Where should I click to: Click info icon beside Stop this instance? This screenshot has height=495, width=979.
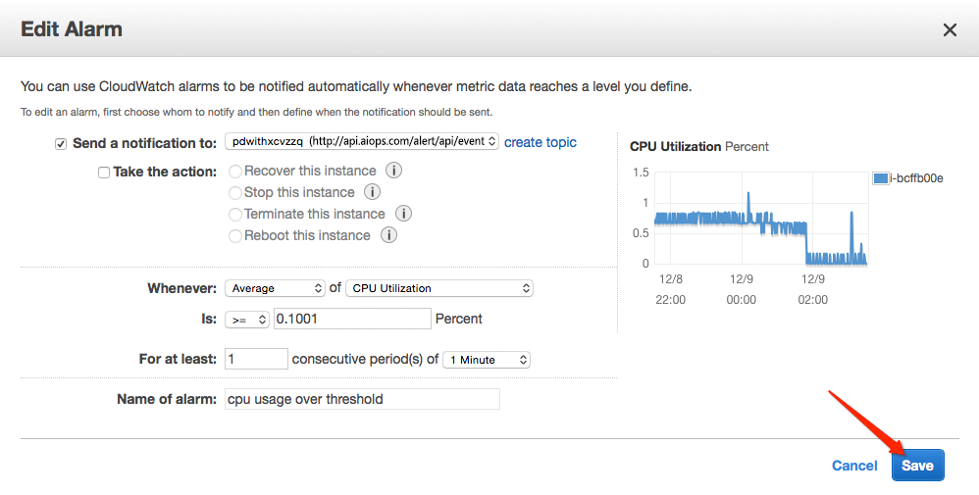372,192
